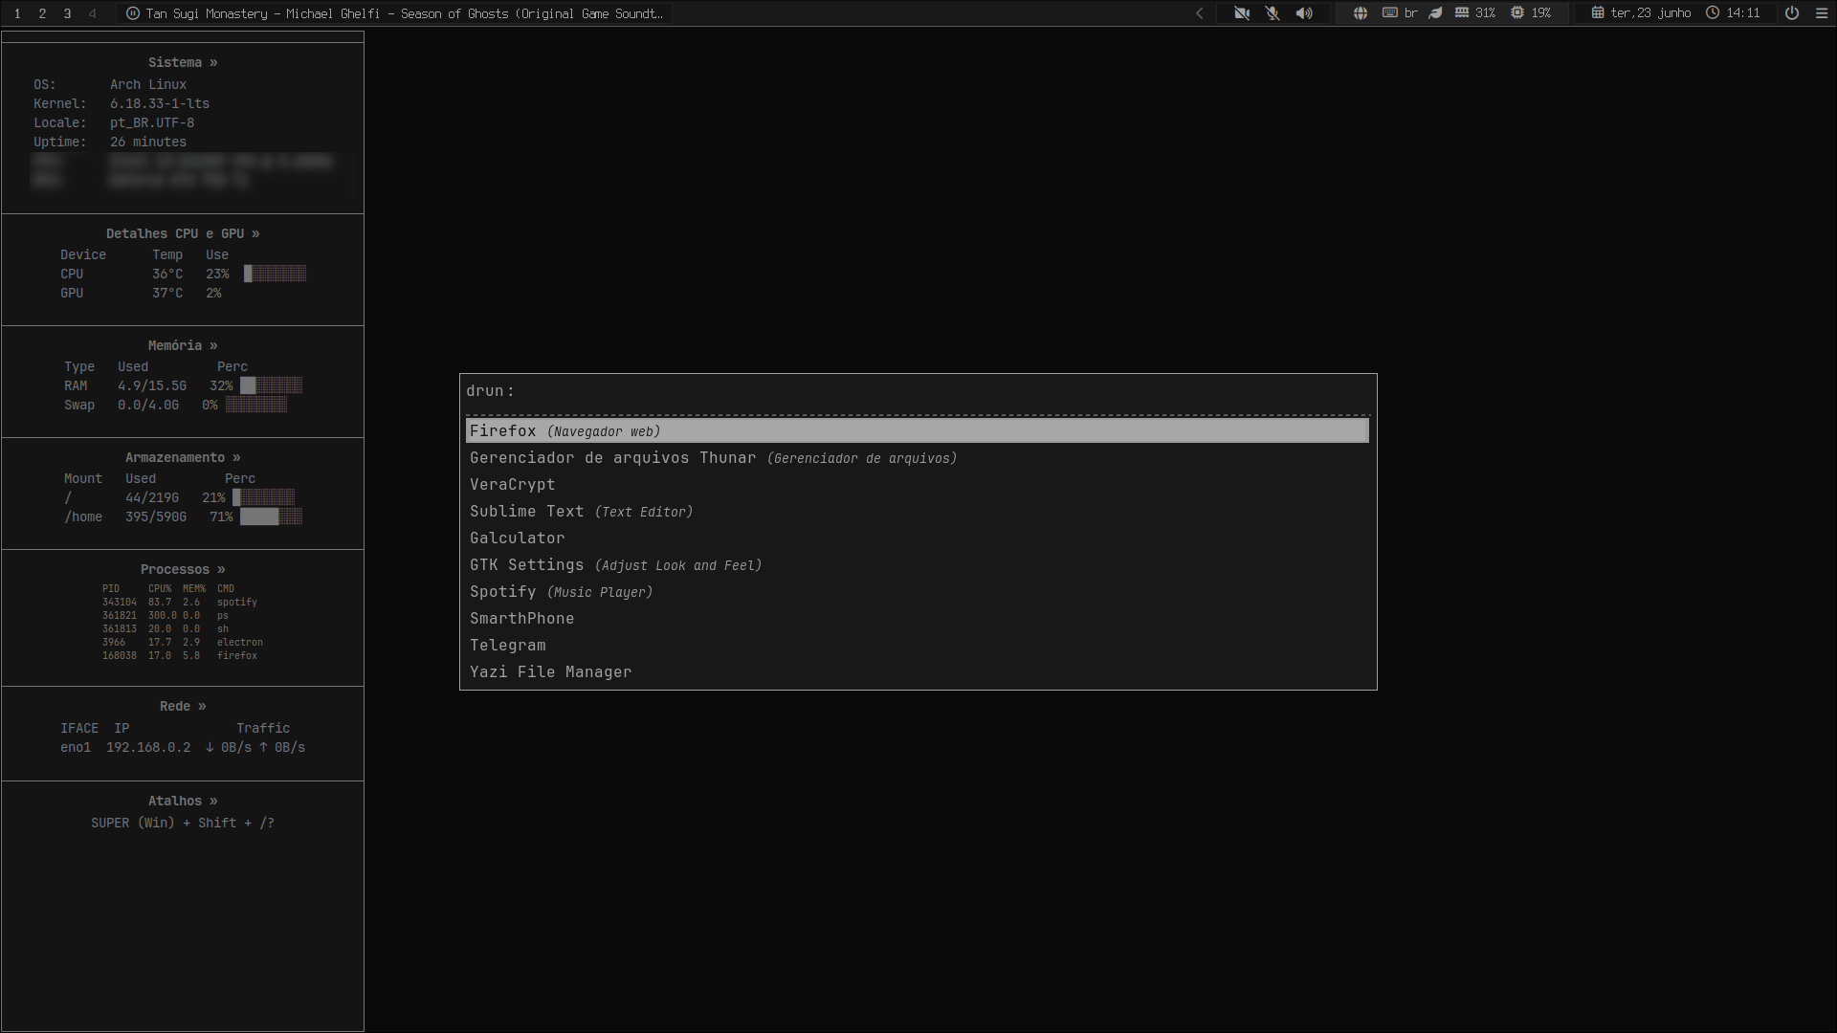
Task: Toggle the disabled camera icon in the top bar
Action: click(x=1242, y=13)
